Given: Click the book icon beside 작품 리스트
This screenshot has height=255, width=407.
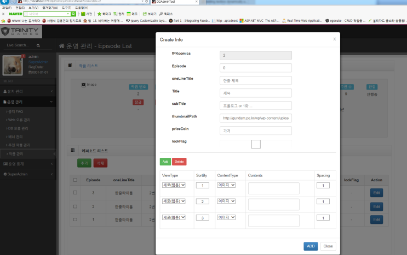Looking at the screenshot, I should (70, 66).
